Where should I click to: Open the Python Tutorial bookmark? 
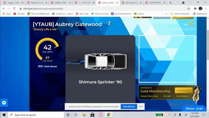(x=100, y=14)
